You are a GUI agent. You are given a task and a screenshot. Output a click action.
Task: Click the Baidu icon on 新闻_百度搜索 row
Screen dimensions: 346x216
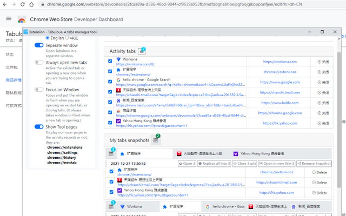(x=118, y=101)
